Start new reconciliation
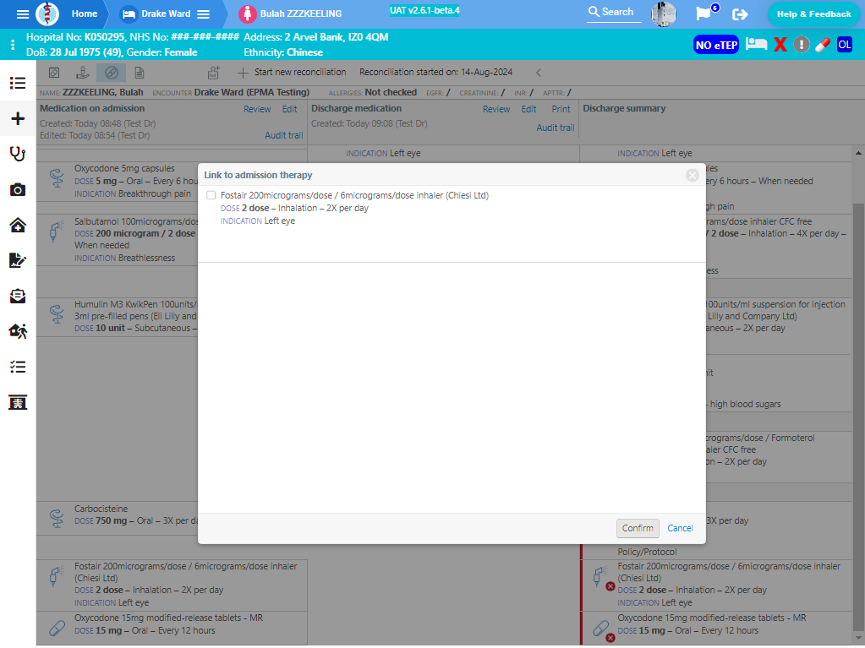 pos(292,72)
